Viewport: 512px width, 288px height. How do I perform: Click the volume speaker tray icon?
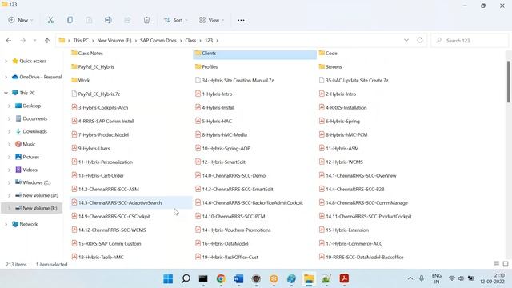(461, 278)
